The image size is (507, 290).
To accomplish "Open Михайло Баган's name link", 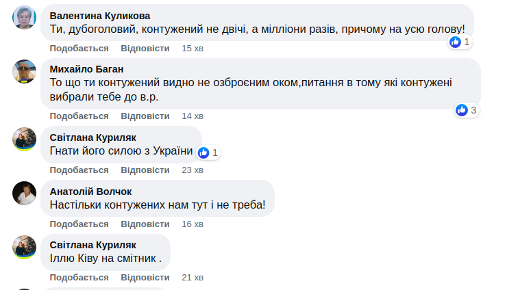I will pos(86,69).
